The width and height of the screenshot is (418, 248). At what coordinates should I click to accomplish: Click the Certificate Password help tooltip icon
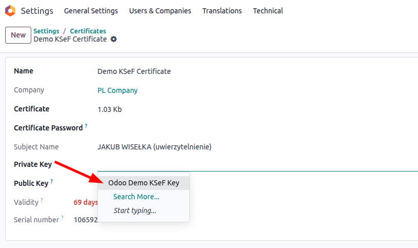pyautogui.click(x=86, y=126)
